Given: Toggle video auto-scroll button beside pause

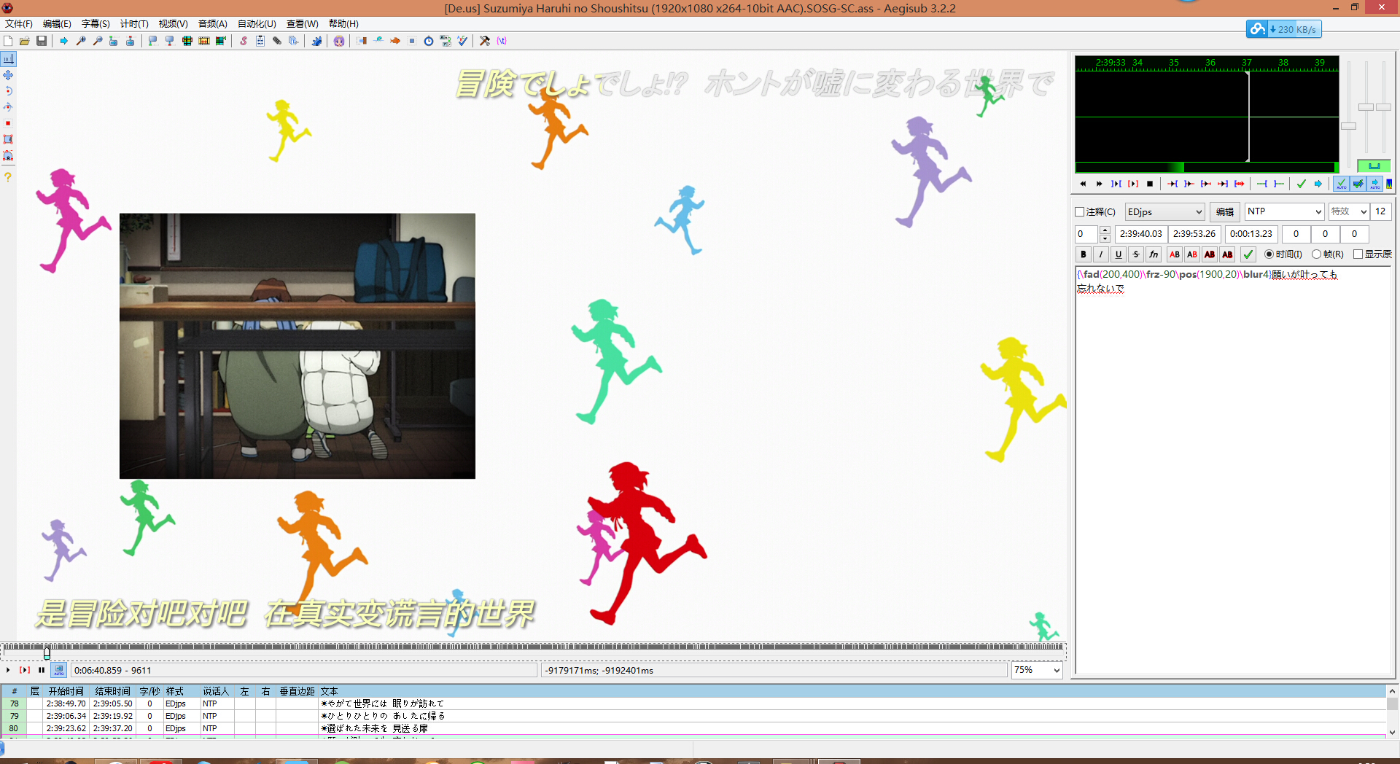Looking at the screenshot, I should click(x=59, y=670).
